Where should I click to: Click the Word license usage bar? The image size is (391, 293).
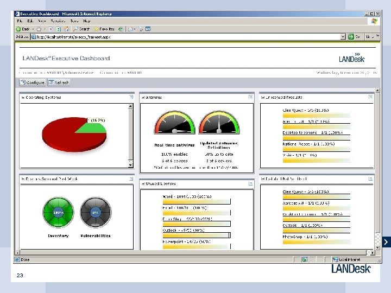point(197,201)
